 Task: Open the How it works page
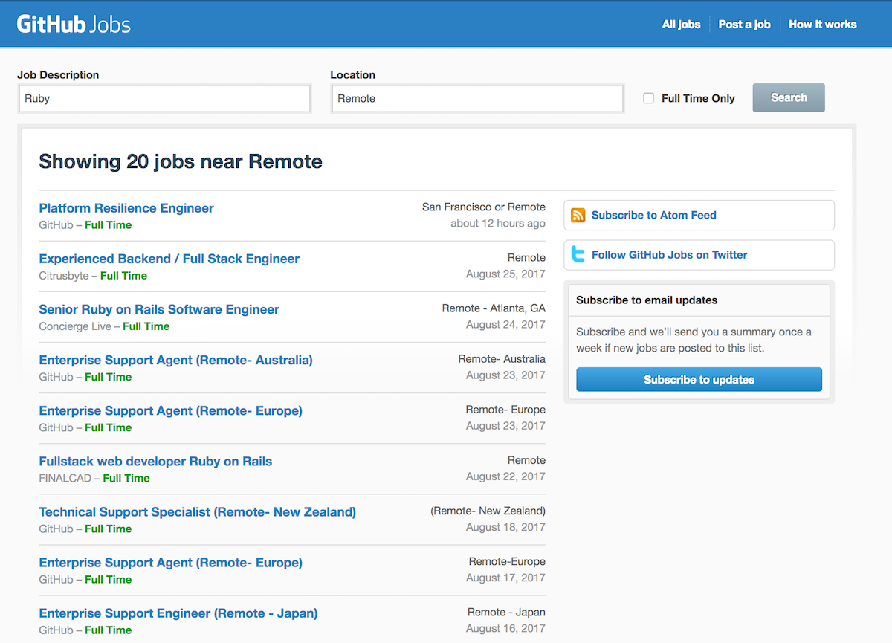(822, 25)
